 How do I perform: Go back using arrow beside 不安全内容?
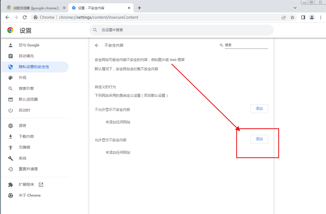click(x=97, y=45)
